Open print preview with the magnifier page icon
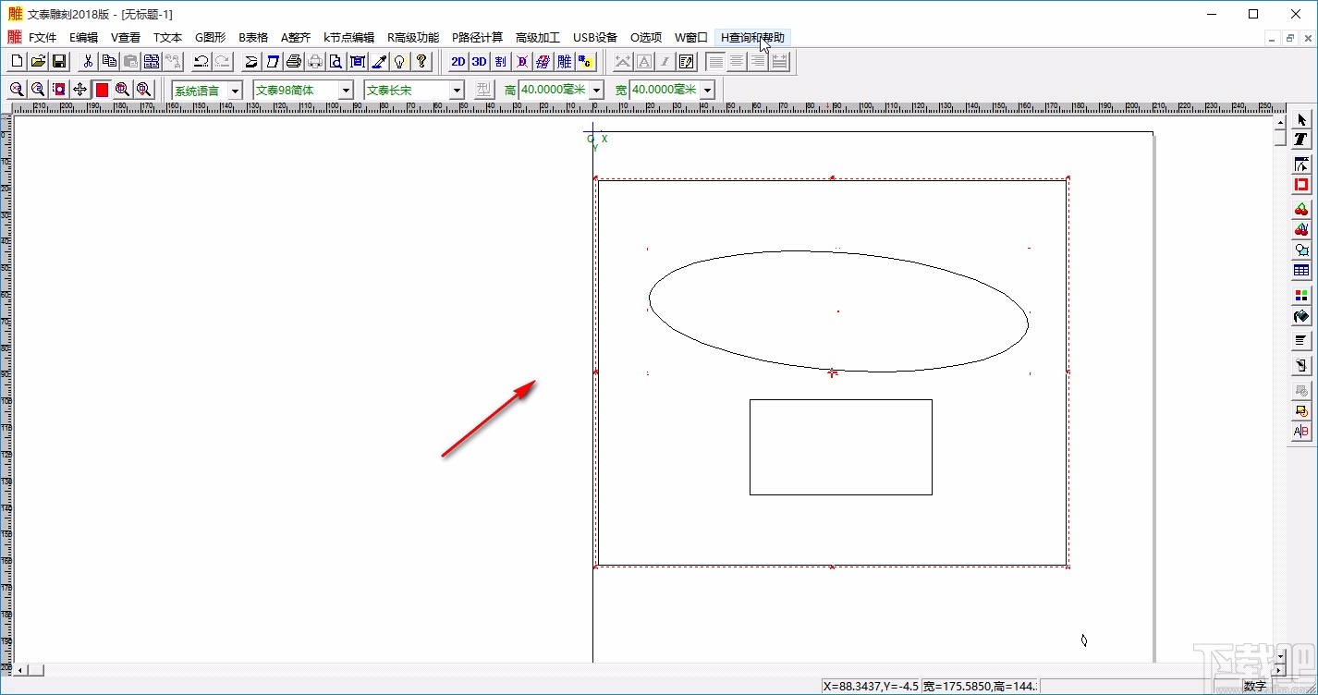The width and height of the screenshot is (1318, 695). point(336,62)
